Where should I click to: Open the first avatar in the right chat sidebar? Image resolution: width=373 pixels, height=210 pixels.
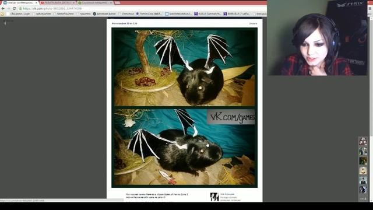click(x=363, y=141)
